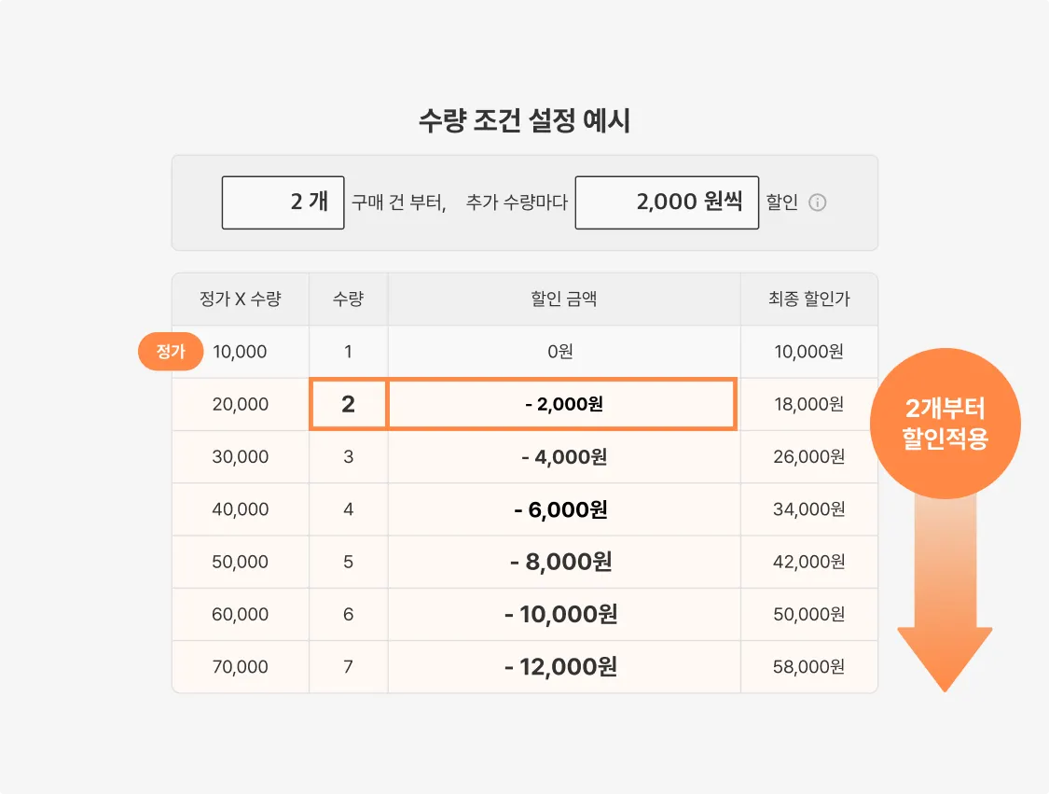
Task: Select the - 12,000원 discount cell
Action: click(564, 667)
